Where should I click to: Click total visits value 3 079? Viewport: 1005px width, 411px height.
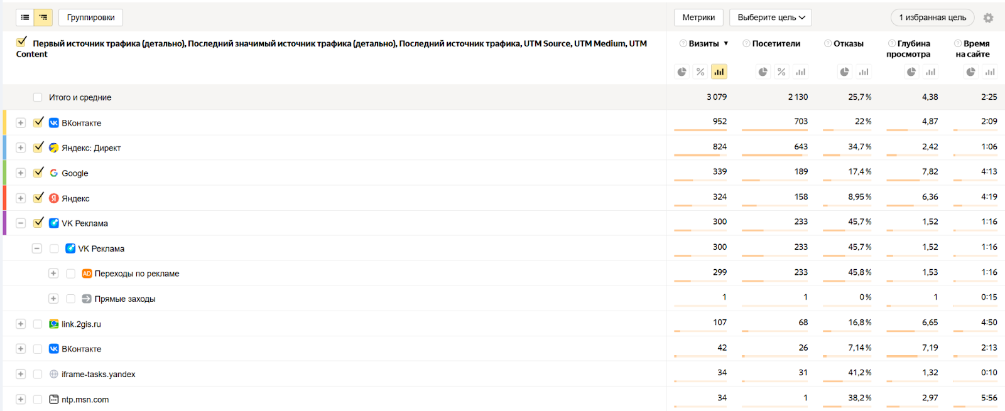pyautogui.click(x=717, y=97)
